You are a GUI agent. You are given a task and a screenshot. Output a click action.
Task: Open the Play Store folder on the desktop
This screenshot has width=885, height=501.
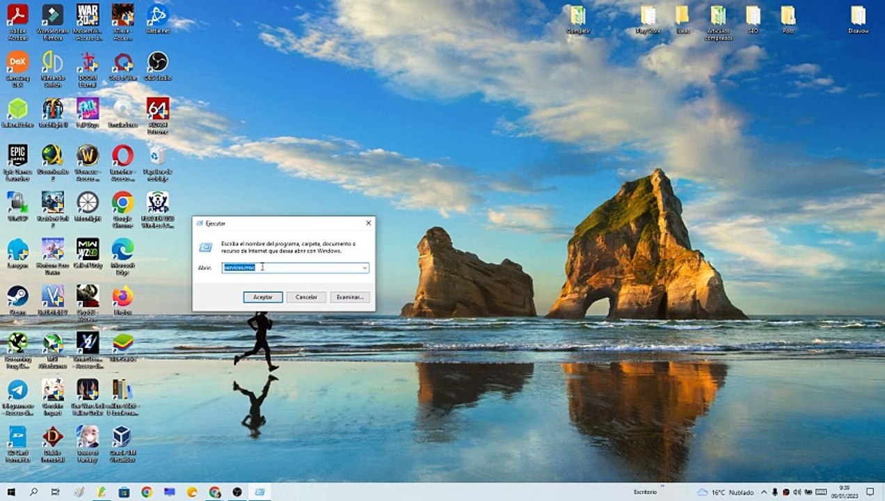pyautogui.click(x=648, y=19)
